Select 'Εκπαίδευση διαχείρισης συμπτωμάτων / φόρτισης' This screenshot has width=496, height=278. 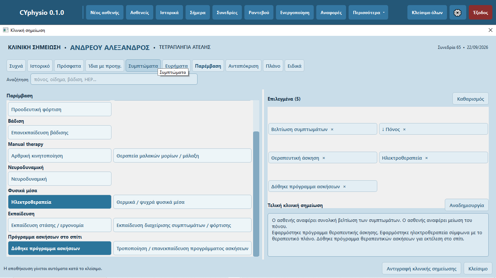(182, 225)
